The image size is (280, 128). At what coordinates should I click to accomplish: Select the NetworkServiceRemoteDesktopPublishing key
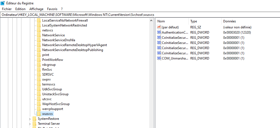pyautogui.click(x=73, y=50)
